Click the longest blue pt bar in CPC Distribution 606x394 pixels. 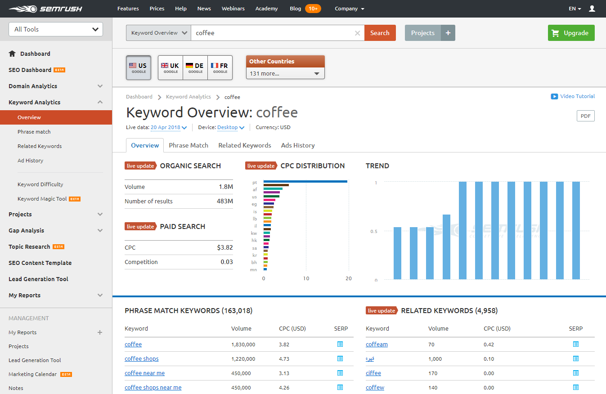[305, 181]
